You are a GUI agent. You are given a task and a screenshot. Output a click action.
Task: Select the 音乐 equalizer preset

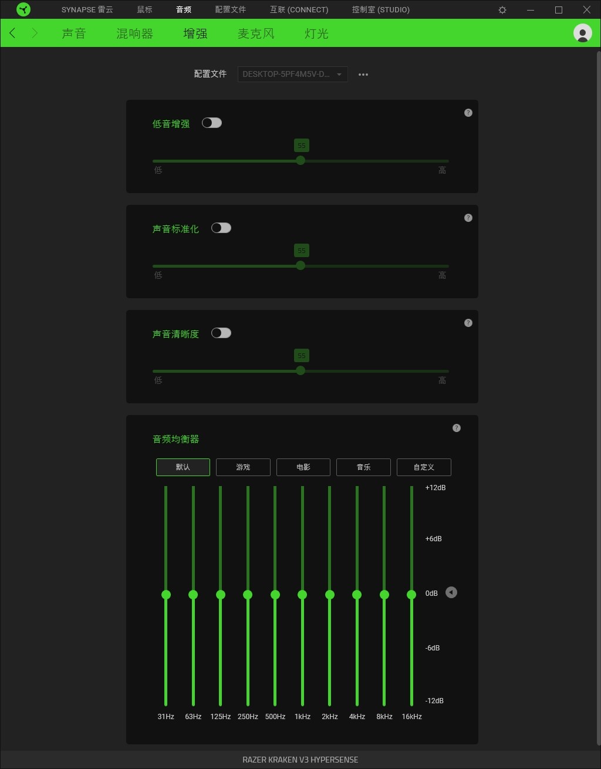[x=363, y=467]
